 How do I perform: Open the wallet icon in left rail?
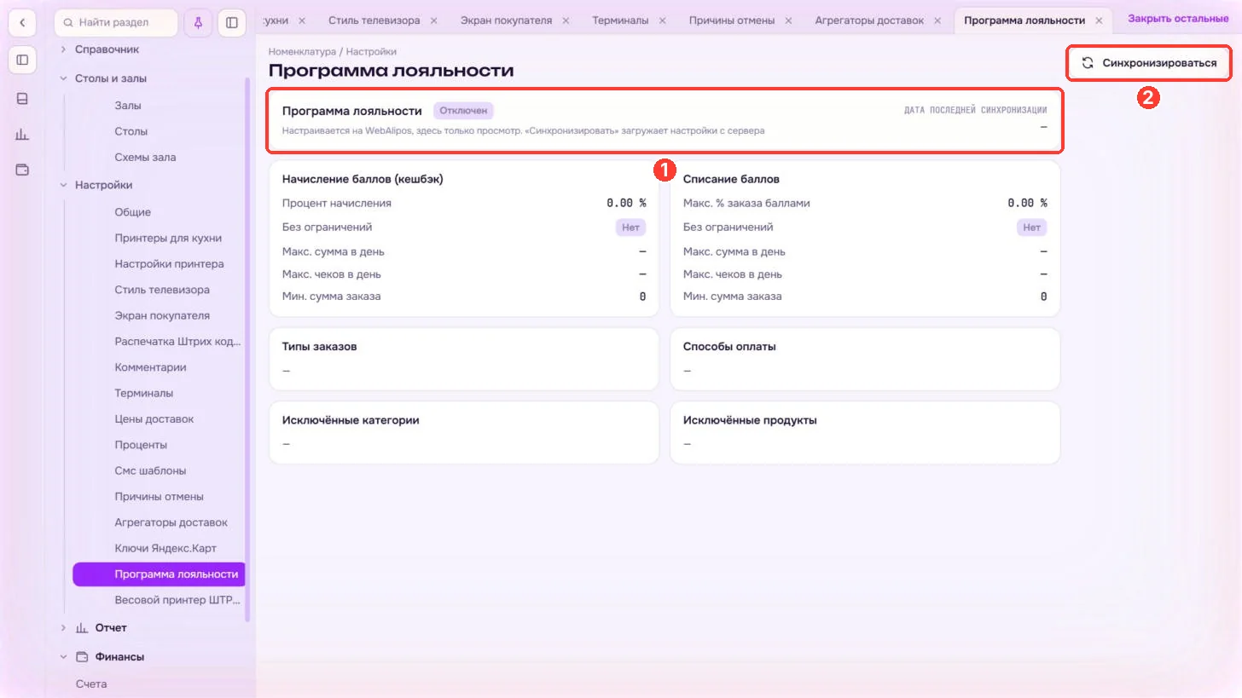point(22,170)
